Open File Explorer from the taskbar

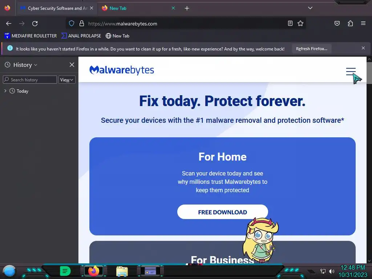122,271
